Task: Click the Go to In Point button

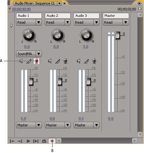Action: 12,141
